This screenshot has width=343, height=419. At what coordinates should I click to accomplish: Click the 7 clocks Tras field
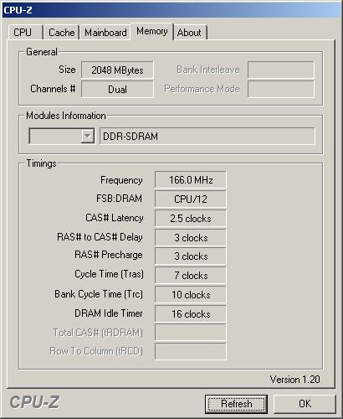(x=191, y=275)
